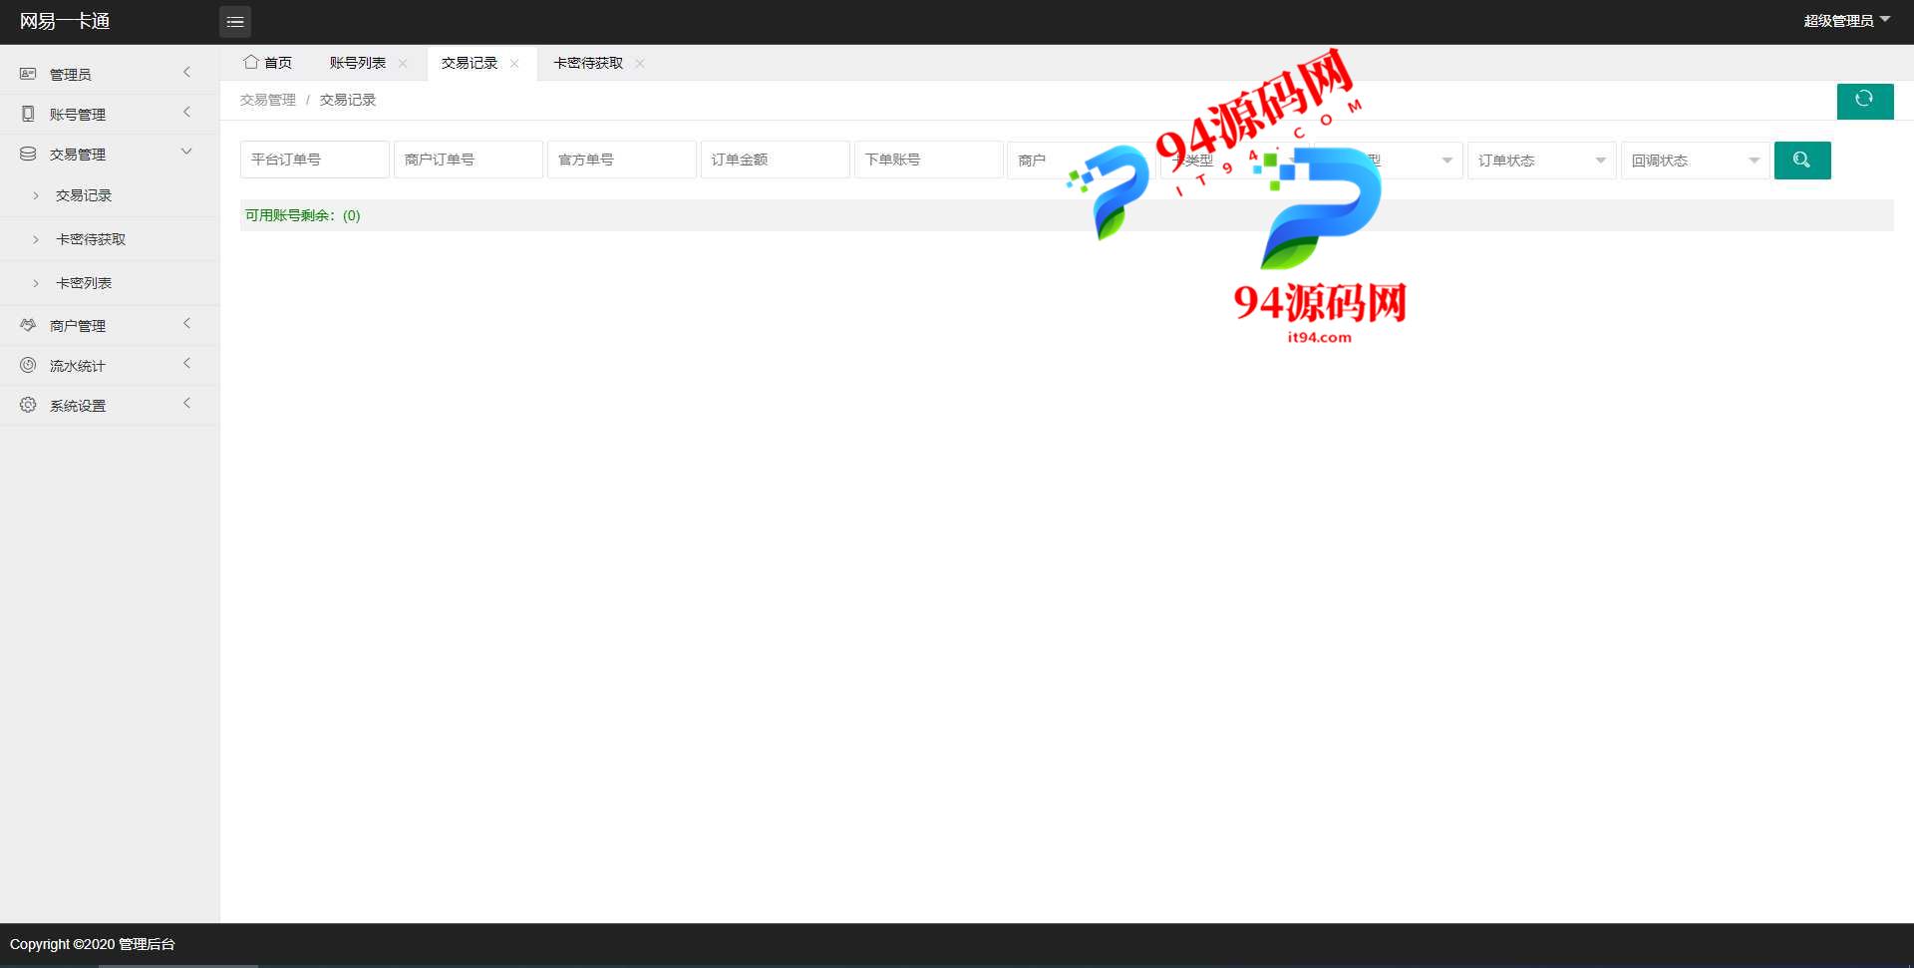
Task: Click the 管理员 sidebar icon
Action: pyautogui.click(x=28, y=74)
